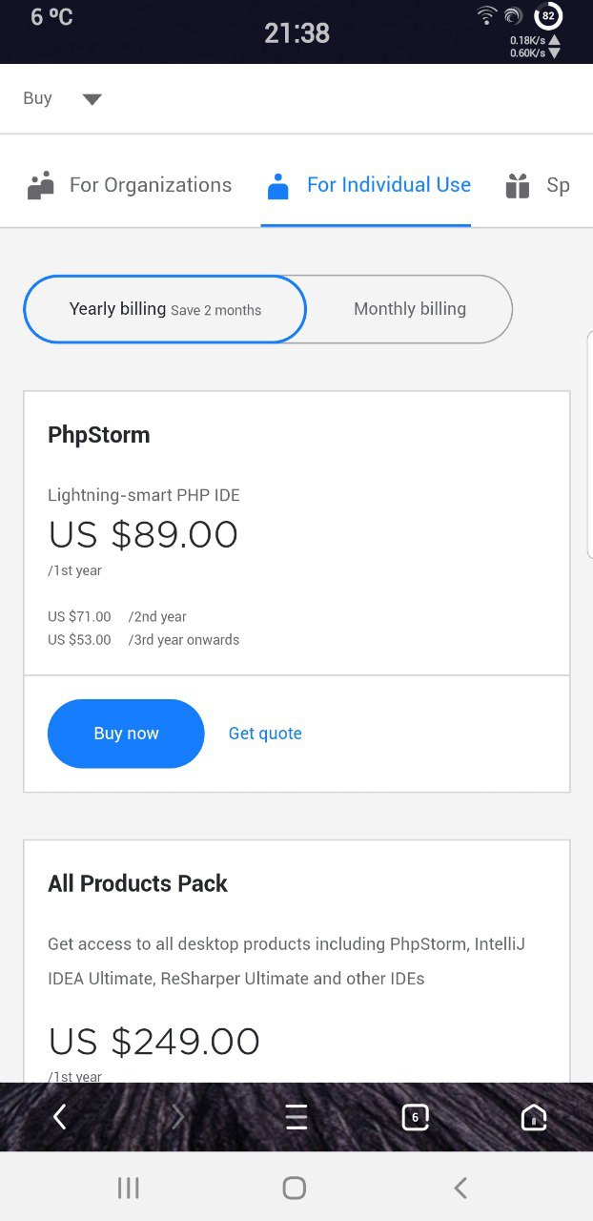The image size is (593, 1221).
Task: Tap the For Organizations group icon
Action: pyautogui.click(x=41, y=185)
